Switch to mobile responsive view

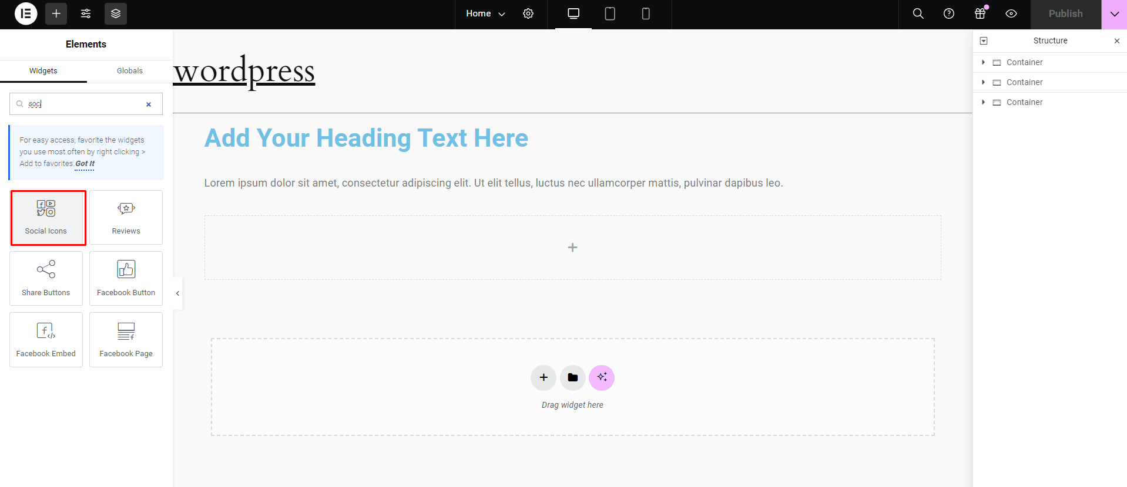click(x=646, y=13)
